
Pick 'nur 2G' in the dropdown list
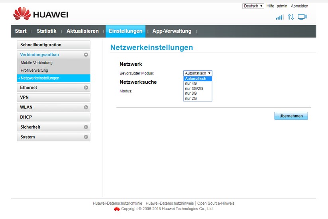point(191,98)
